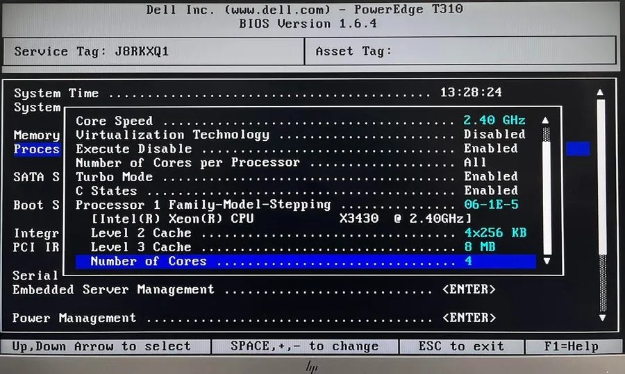Click the Asset Tag field
The height and width of the screenshot is (374, 625).
pyautogui.click(x=460, y=51)
